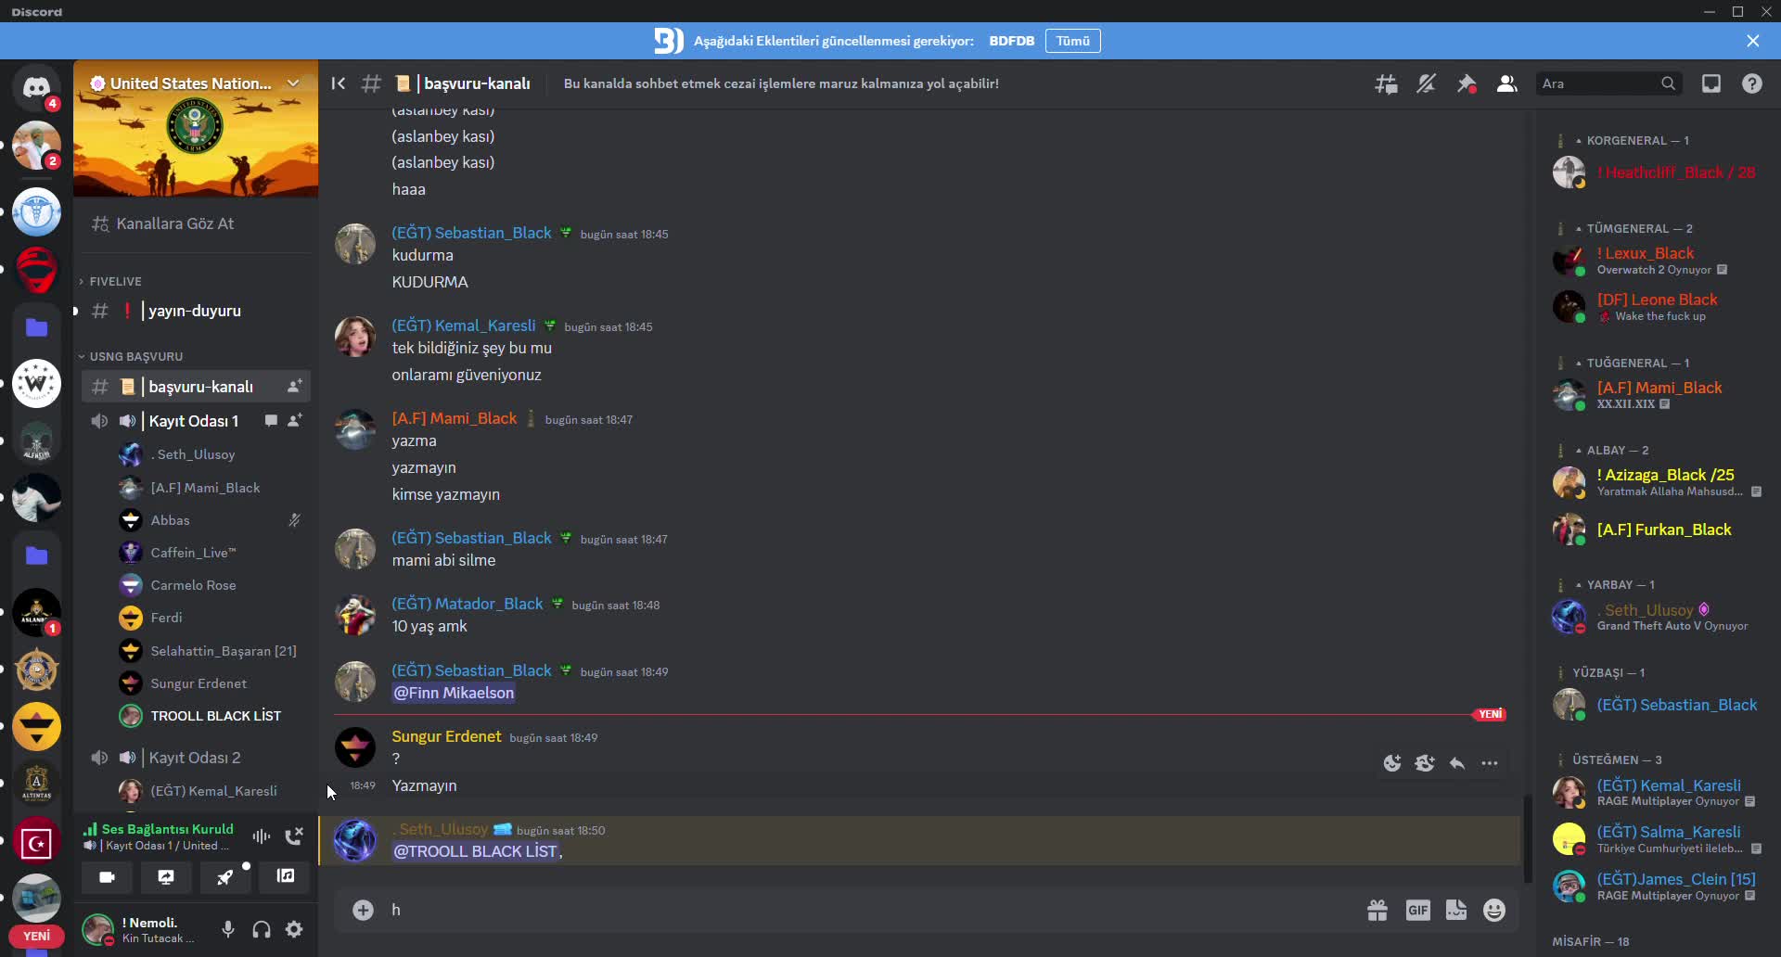The image size is (1781, 957).
Task: Select the yayın-duyuru channel
Action: (x=195, y=311)
